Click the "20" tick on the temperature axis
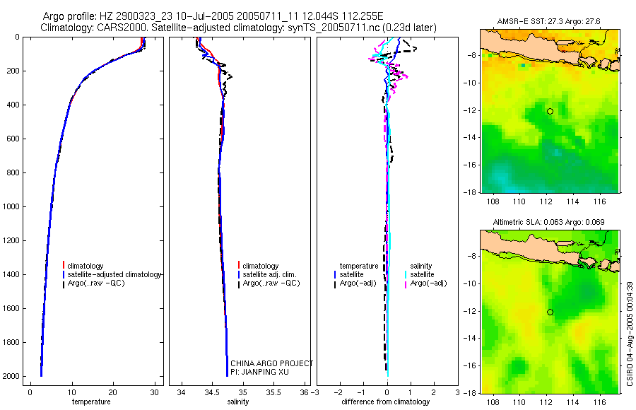Viewport: 636px width, 410px height. [x=113, y=392]
